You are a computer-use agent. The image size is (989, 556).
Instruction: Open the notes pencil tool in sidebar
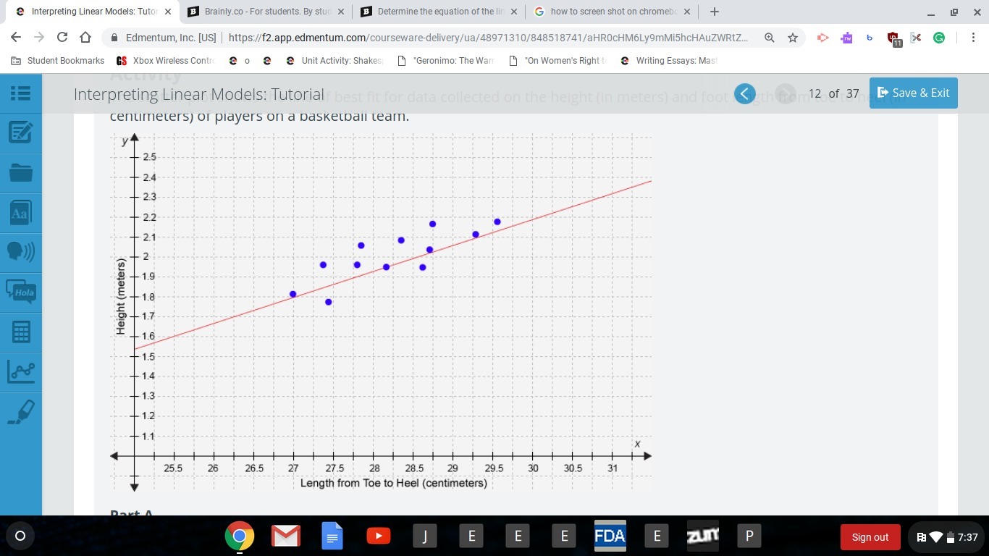(21, 132)
